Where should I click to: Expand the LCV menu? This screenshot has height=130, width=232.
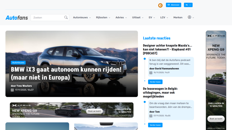point(164,17)
